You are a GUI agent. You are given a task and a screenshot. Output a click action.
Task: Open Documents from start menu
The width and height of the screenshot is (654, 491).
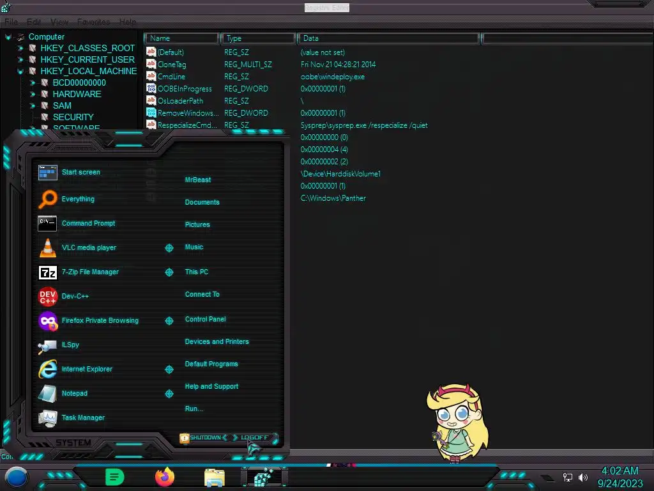tap(202, 202)
